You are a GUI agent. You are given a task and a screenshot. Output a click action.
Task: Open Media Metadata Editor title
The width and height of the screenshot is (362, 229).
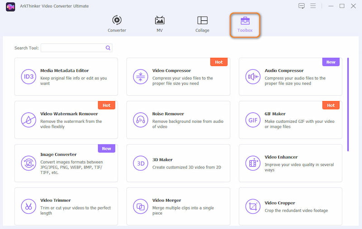pyautogui.click(x=64, y=70)
